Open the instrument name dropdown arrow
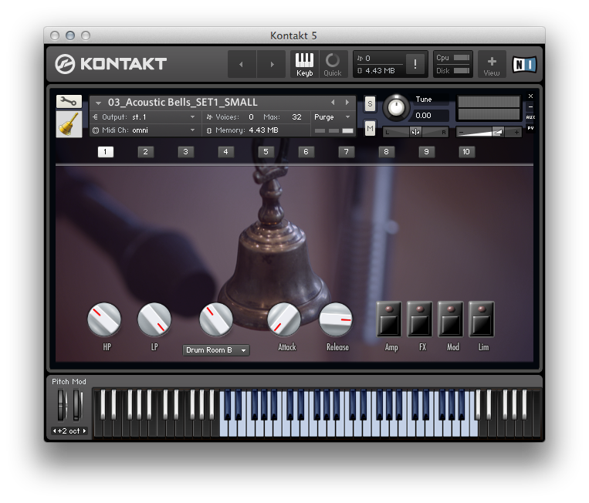This screenshot has height=503, width=589. click(x=98, y=103)
